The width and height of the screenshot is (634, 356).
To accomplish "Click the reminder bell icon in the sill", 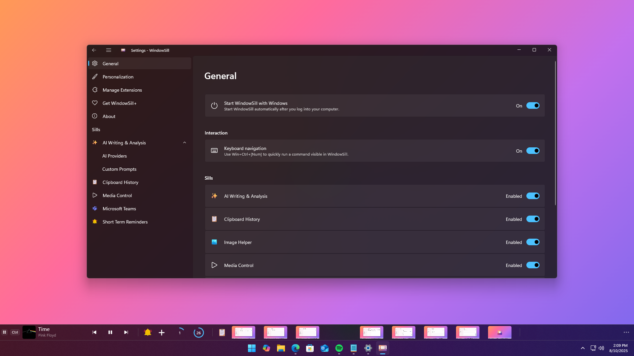I will coord(148,332).
